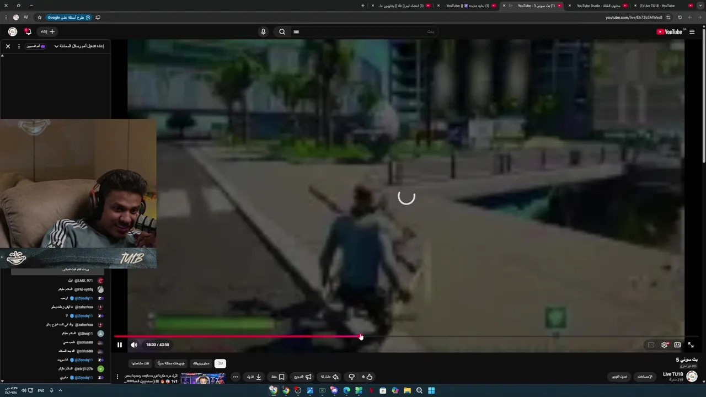Viewport: 706px width, 397px height.
Task: Select the 'Watched' (تمّت مشاهدتها) filter chip
Action: click(x=141, y=363)
